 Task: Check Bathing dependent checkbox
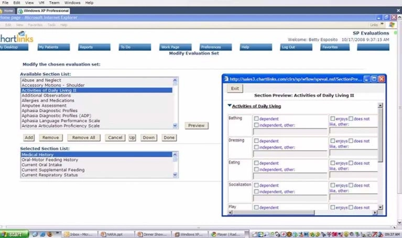pos(256,118)
